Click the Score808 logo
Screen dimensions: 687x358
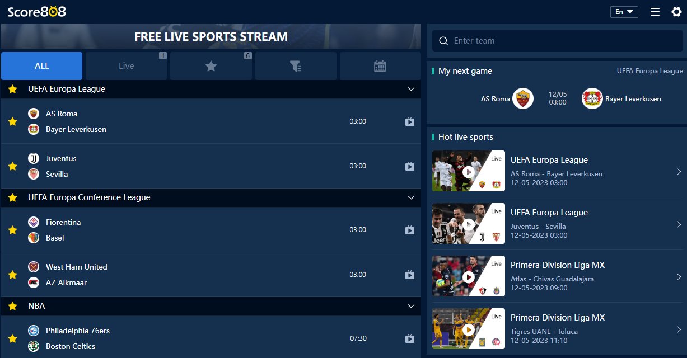click(38, 11)
